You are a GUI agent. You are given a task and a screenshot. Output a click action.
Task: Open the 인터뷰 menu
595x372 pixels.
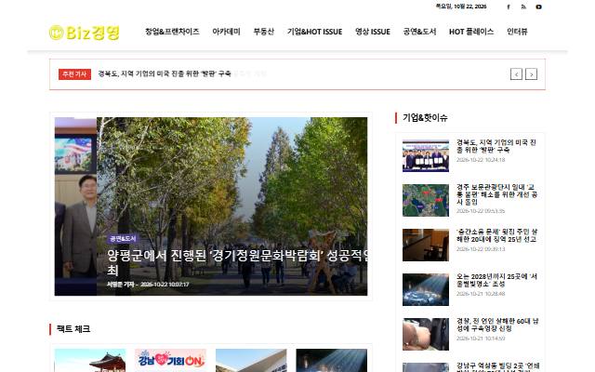pyautogui.click(x=517, y=32)
